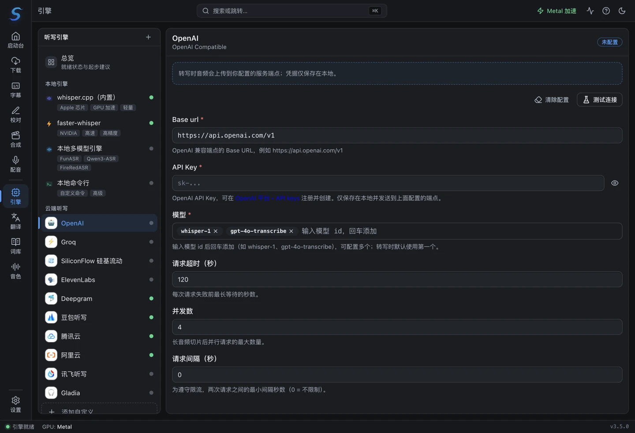Select the 阿里云 engine
The image size is (635, 433).
pyautogui.click(x=99, y=355)
